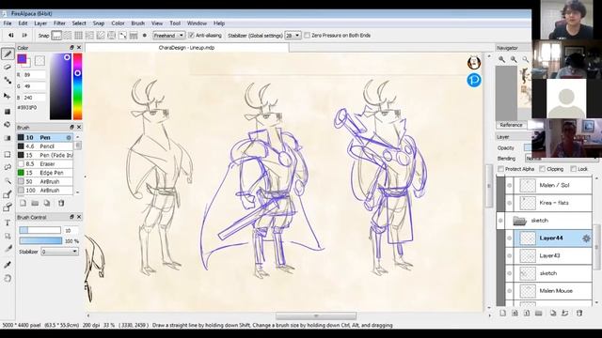Toggle visibility of Malen / Sol layer
Viewport: 602px width, 338px height.
click(x=510, y=186)
